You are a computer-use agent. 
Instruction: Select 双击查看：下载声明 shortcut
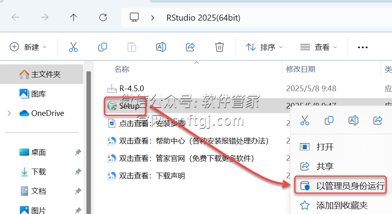(x=152, y=176)
